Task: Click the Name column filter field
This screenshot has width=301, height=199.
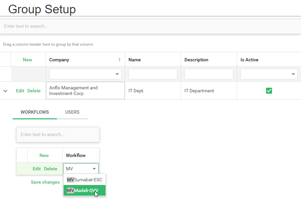Action: 153,74
